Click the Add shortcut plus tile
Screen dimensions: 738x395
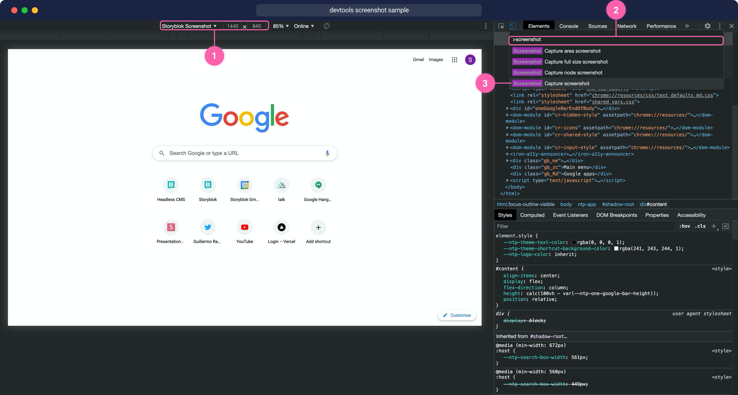(x=318, y=232)
